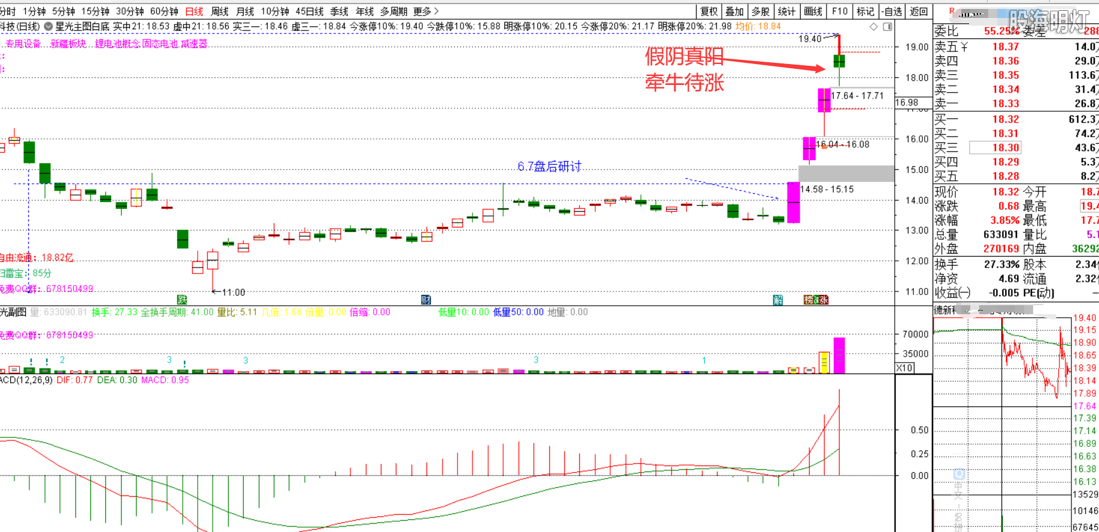Click the 标记 mark button
1099x532 pixels.
[x=865, y=11]
